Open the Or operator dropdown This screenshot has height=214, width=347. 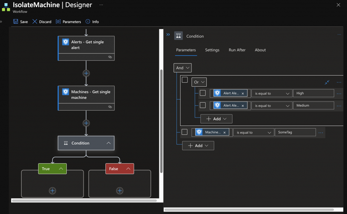[x=199, y=82]
